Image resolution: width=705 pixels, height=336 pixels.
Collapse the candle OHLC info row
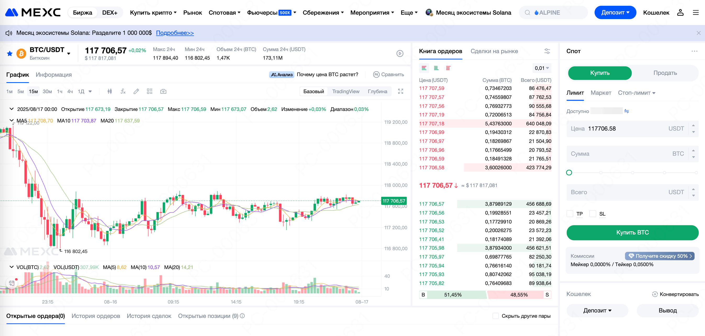pyautogui.click(x=12, y=109)
